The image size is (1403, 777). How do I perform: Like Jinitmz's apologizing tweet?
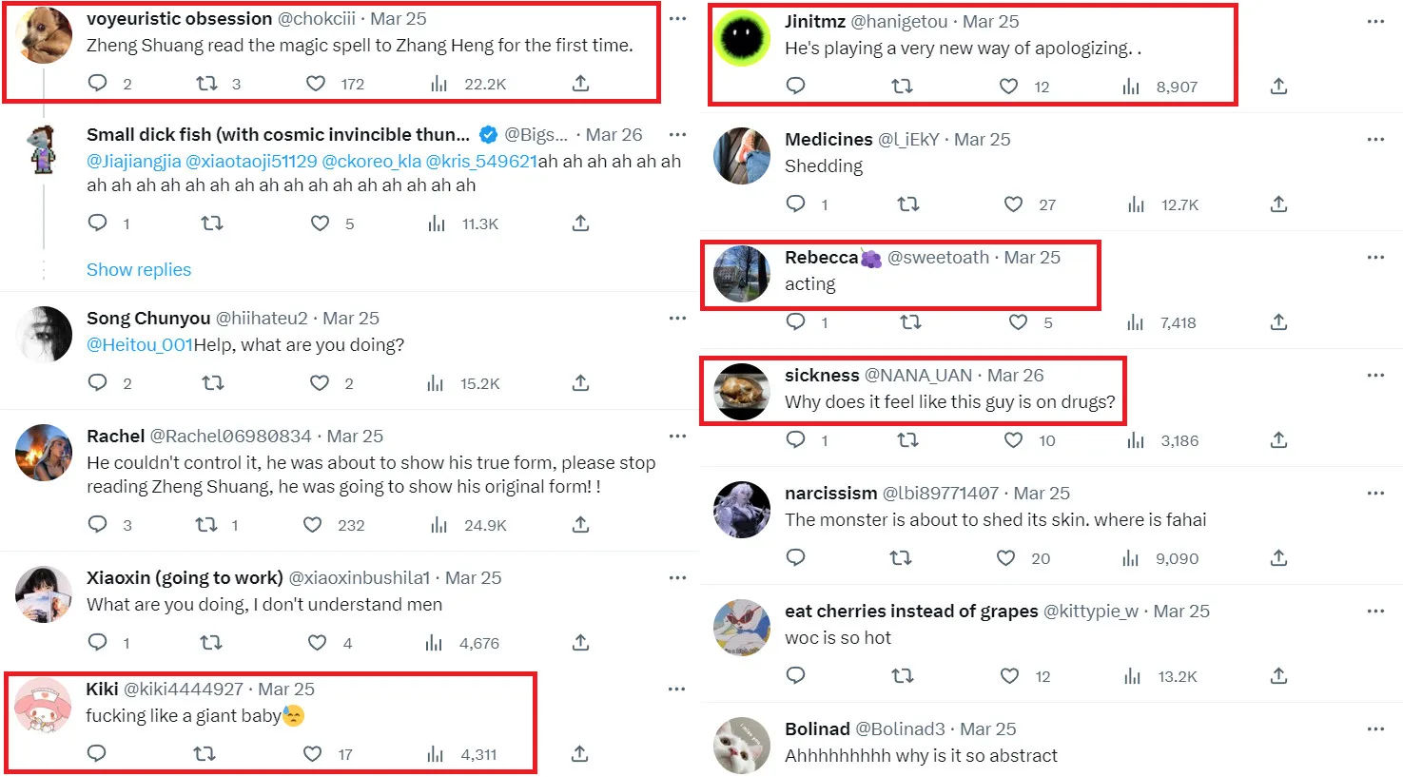pyautogui.click(x=1009, y=87)
